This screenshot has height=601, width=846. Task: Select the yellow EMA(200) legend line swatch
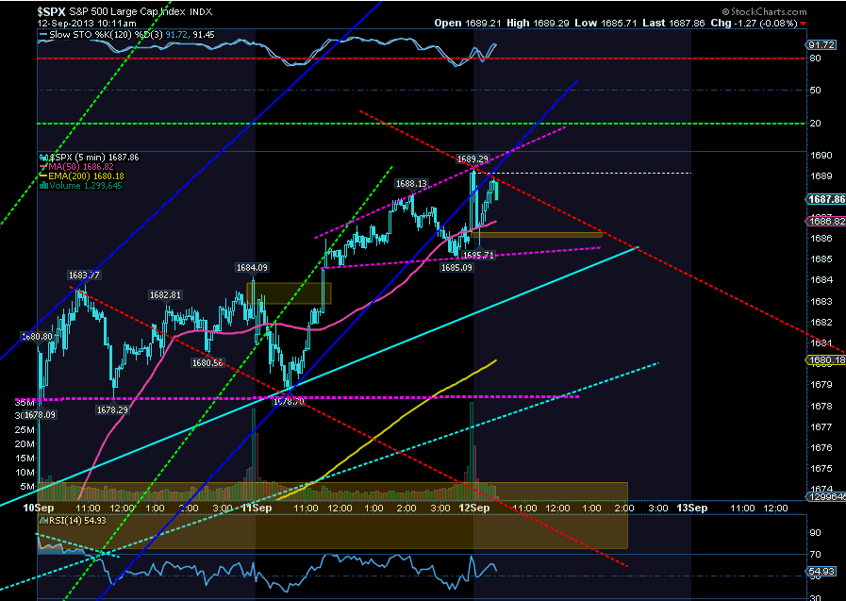tap(43, 175)
